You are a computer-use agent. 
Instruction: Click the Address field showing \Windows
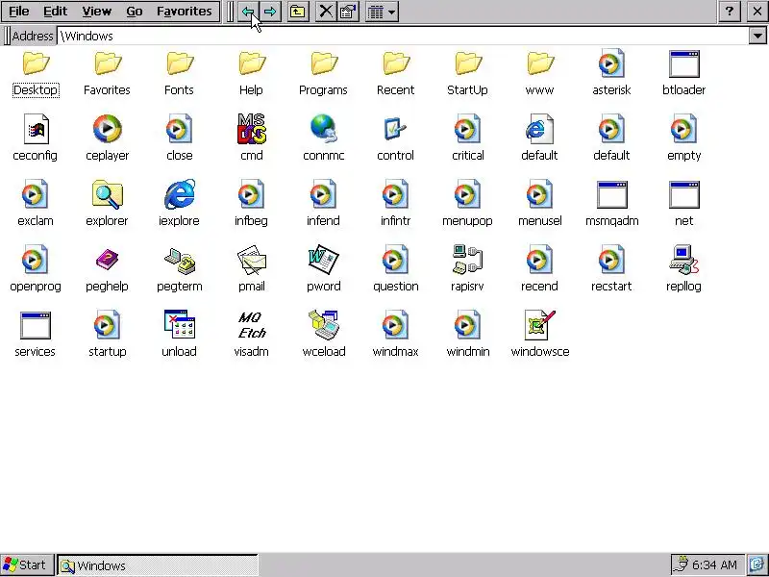point(403,36)
